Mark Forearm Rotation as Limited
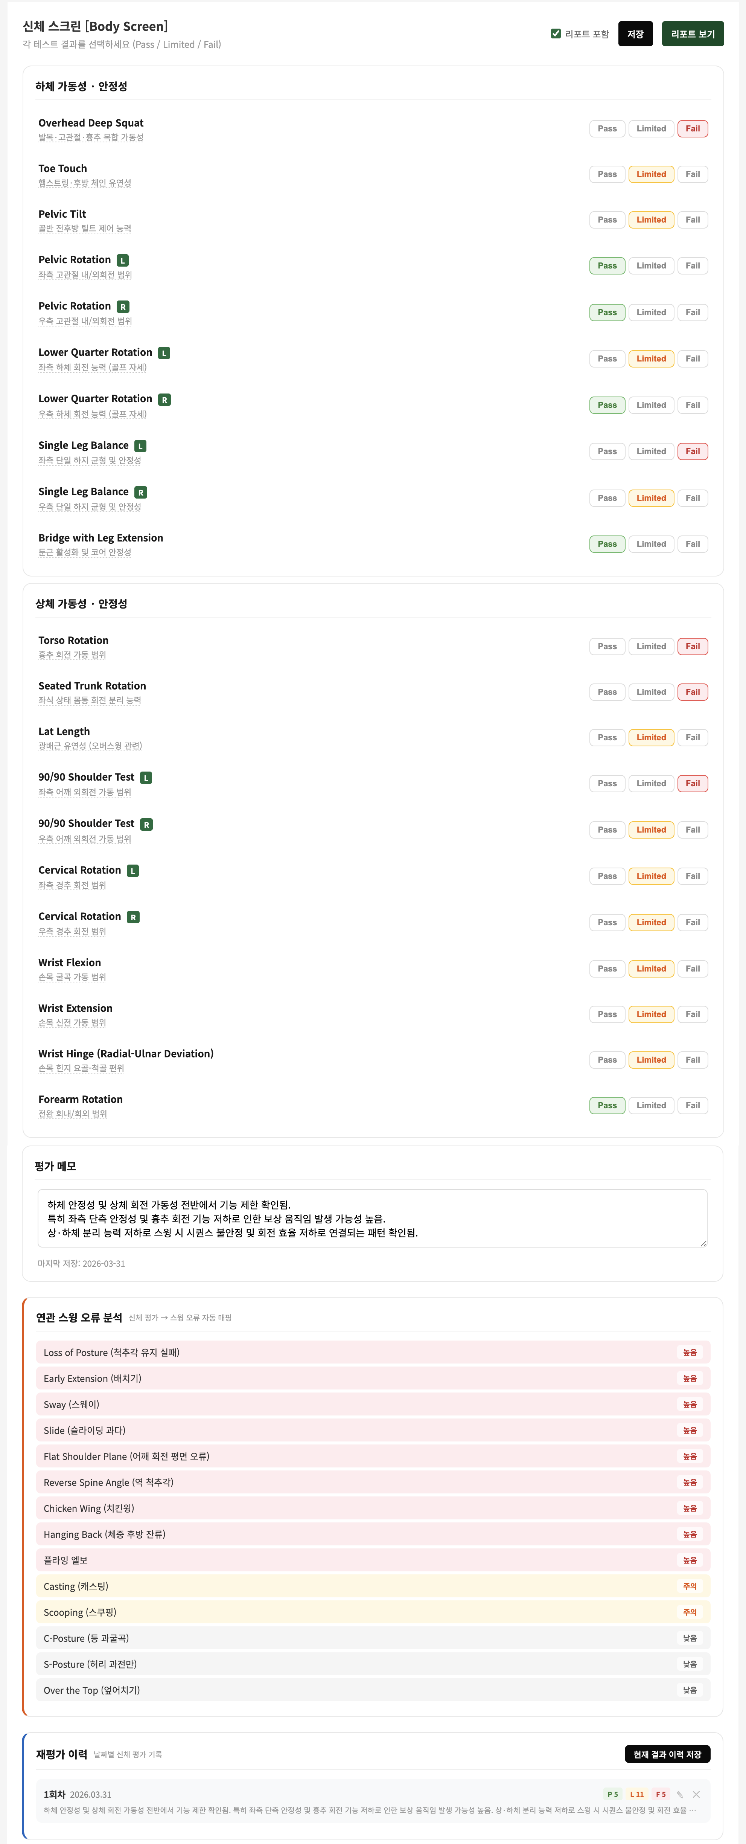The height and width of the screenshot is (1844, 746). (650, 1104)
